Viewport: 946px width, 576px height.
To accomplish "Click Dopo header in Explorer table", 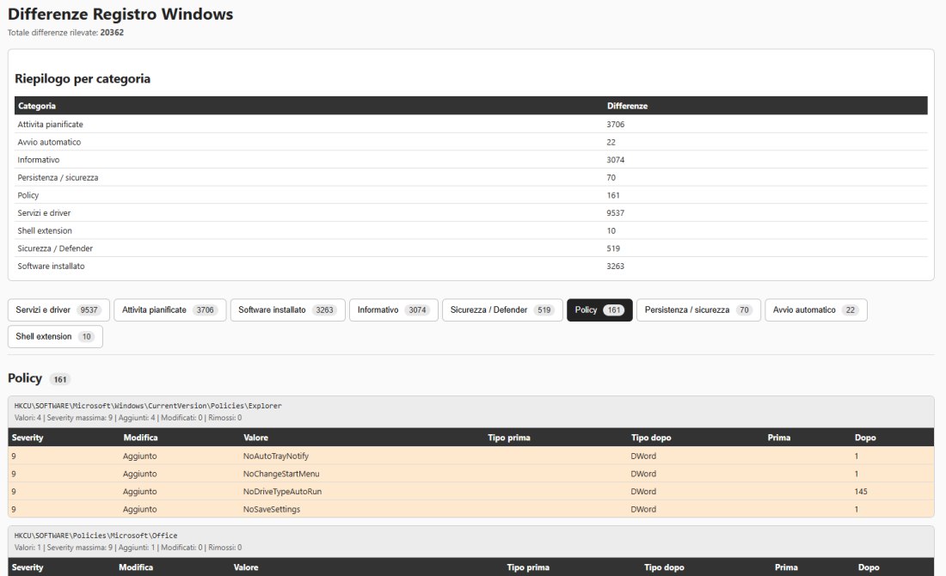I will tap(865, 438).
